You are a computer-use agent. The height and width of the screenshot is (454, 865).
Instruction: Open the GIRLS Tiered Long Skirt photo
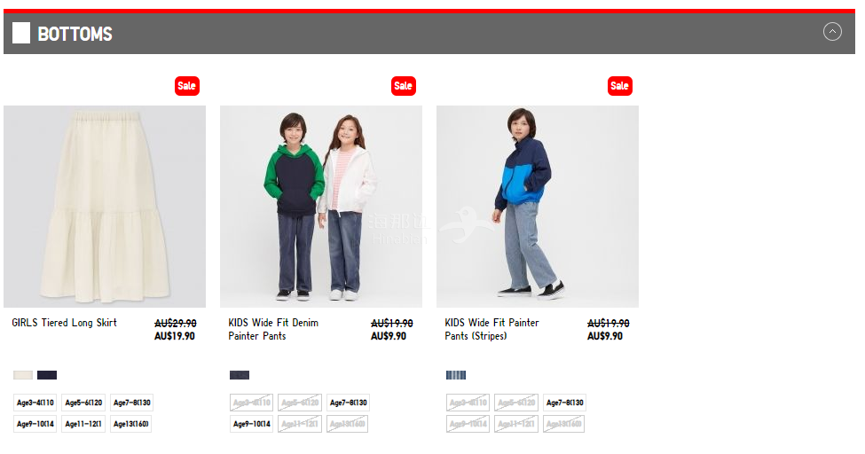[x=105, y=207]
